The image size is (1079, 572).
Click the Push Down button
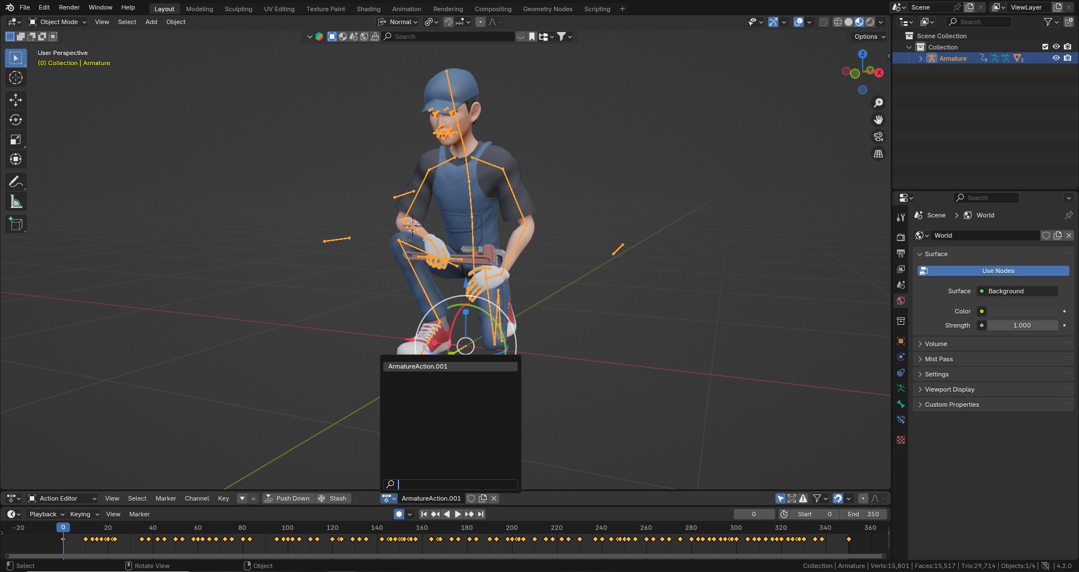[287, 498]
